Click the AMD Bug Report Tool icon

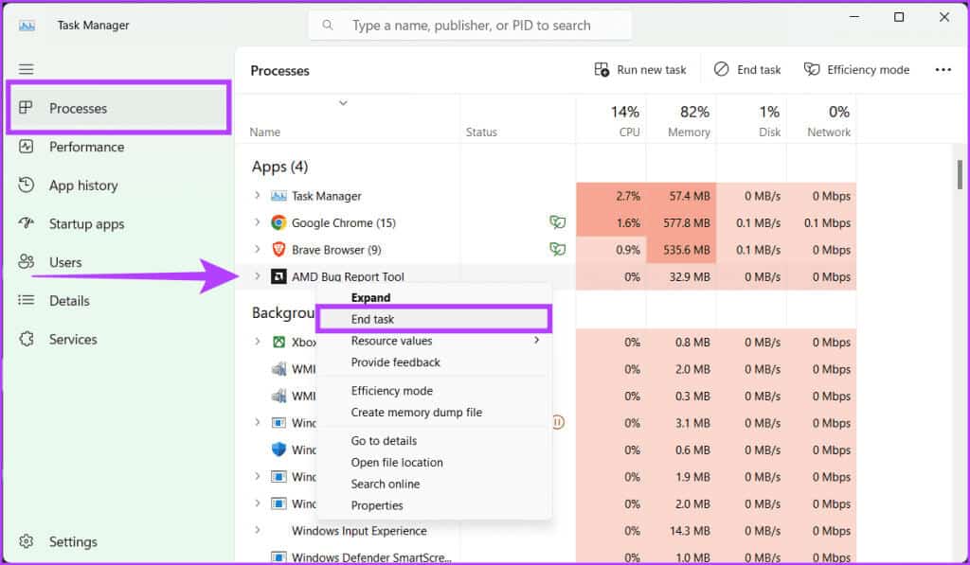pyautogui.click(x=279, y=276)
